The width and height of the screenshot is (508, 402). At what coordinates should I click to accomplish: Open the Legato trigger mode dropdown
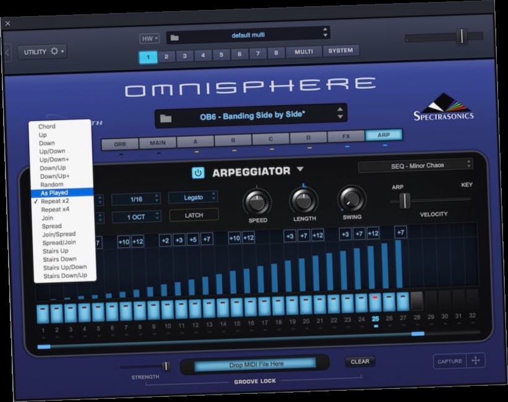(x=193, y=197)
